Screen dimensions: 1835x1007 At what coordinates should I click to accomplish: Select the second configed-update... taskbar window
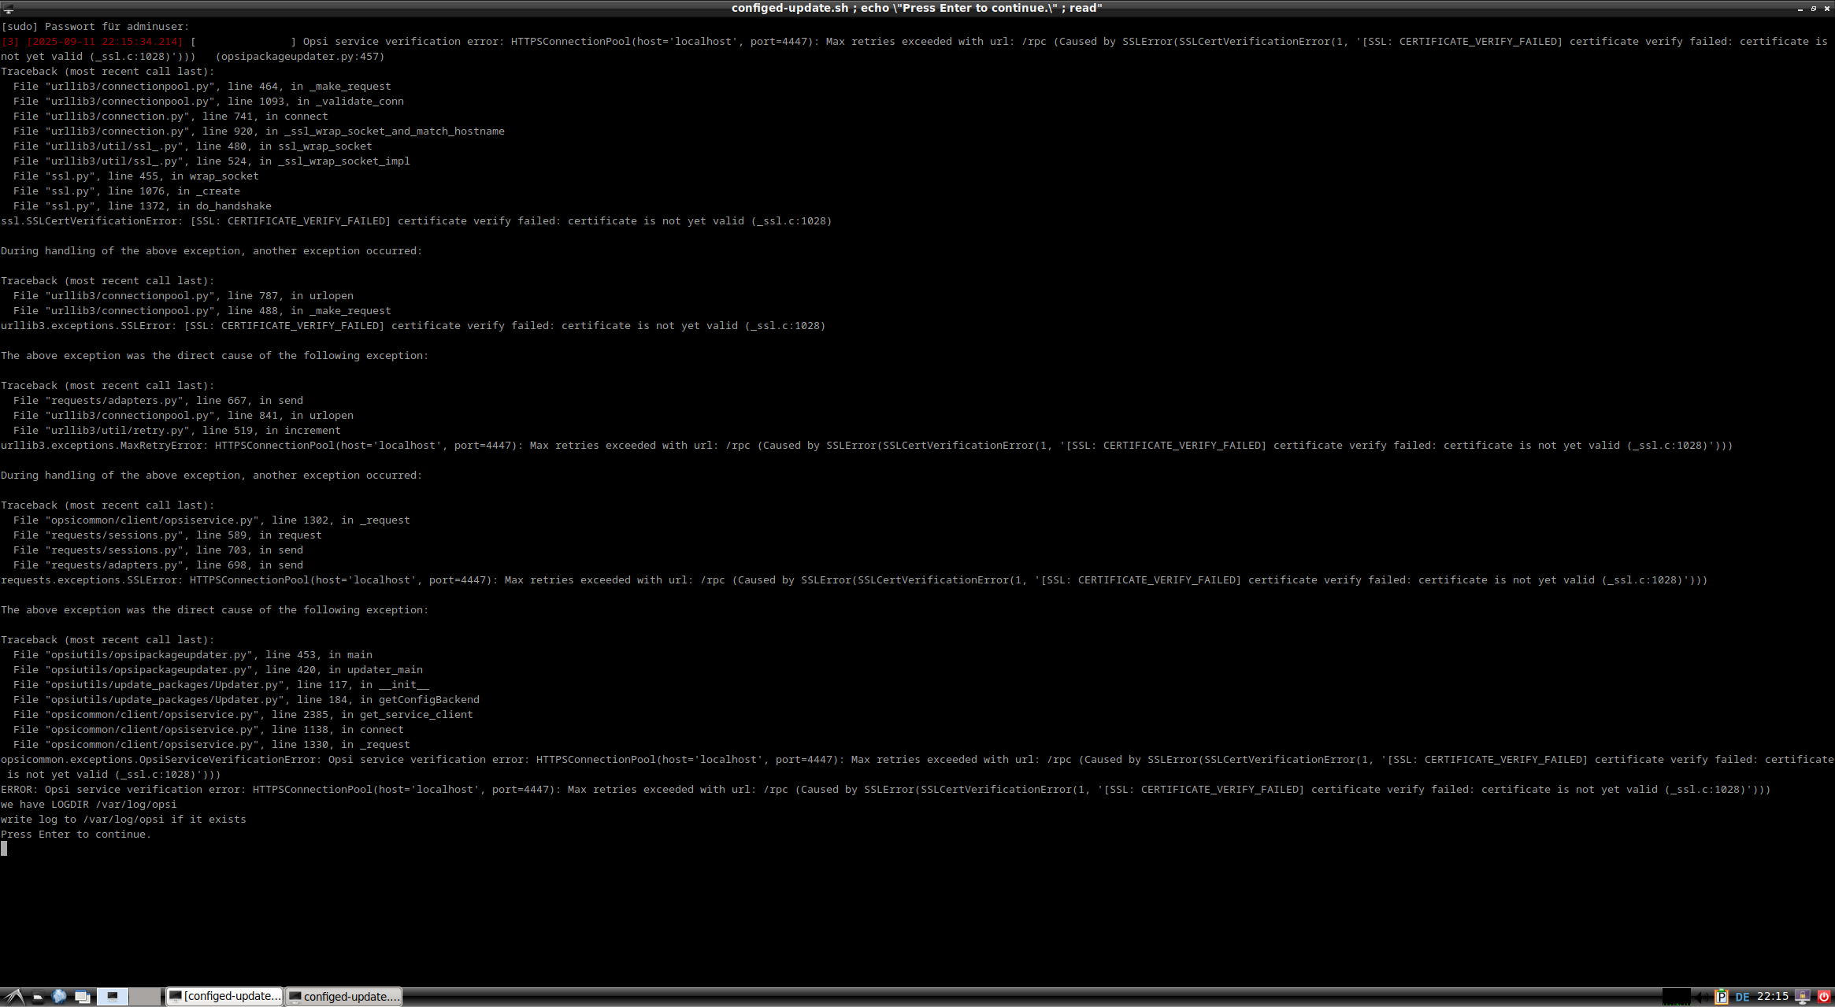pyautogui.click(x=343, y=997)
